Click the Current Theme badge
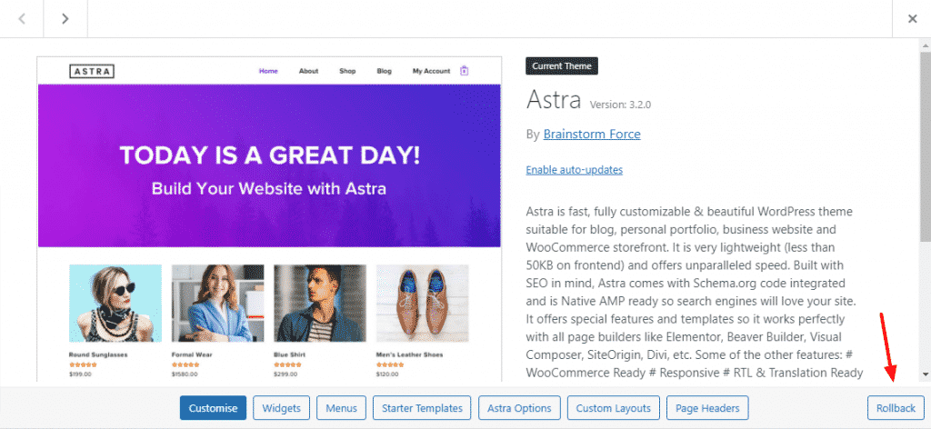Viewport: 931px width, 429px height. point(562,65)
